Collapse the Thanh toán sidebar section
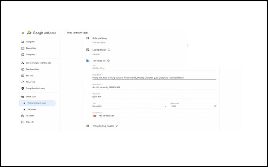 [20, 97]
